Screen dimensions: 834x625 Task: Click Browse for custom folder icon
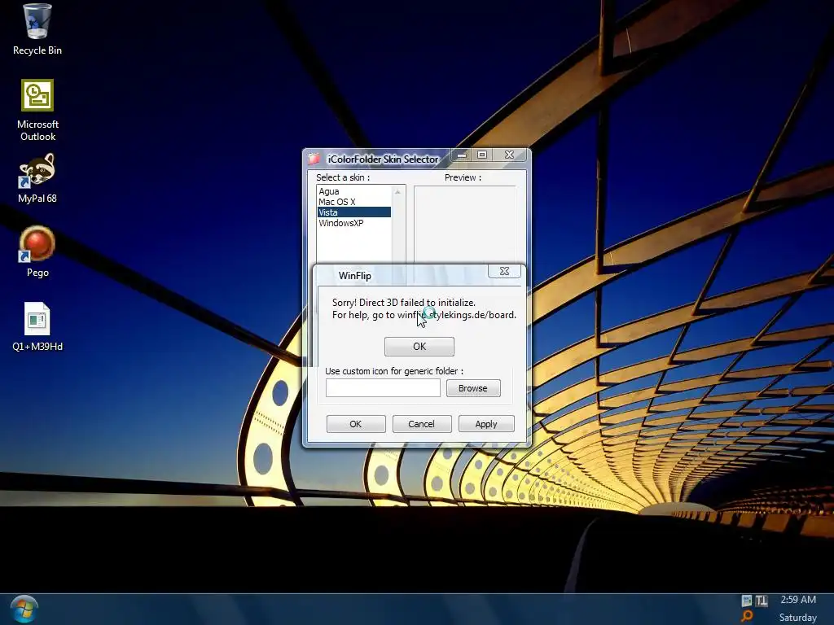pos(473,388)
